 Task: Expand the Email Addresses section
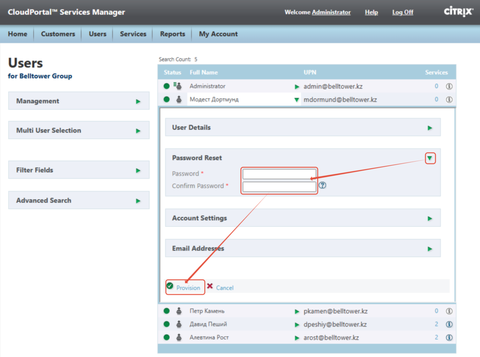click(x=430, y=249)
